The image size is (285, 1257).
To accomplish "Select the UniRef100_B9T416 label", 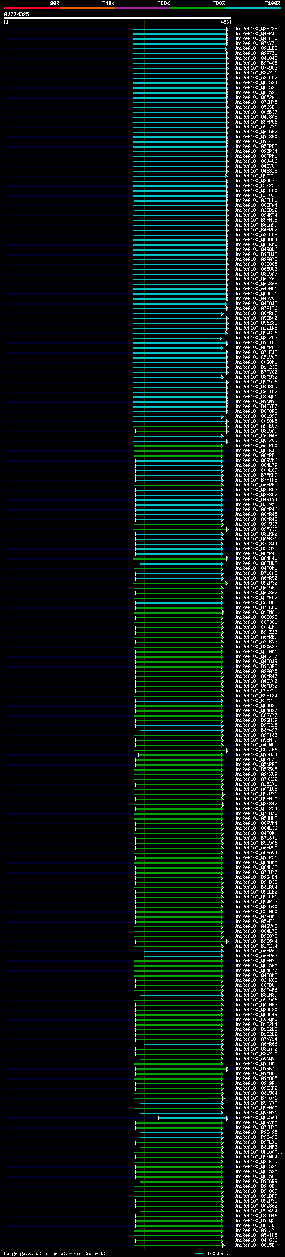I will pyautogui.click(x=256, y=141).
